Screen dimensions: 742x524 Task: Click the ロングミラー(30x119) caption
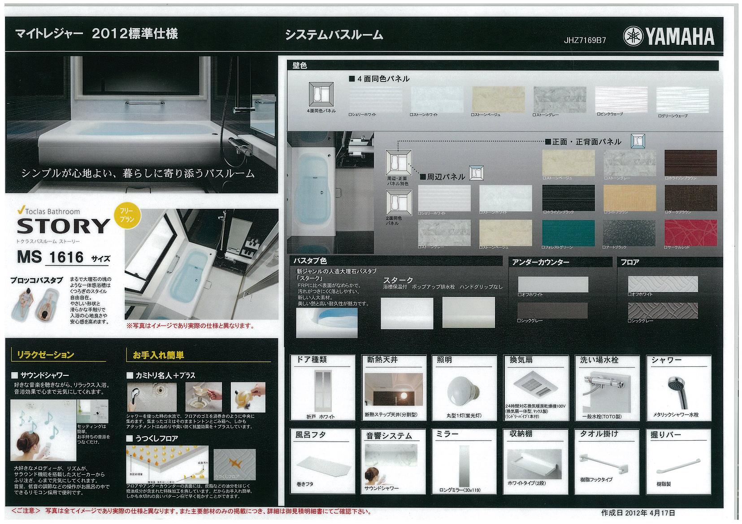(x=460, y=490)
